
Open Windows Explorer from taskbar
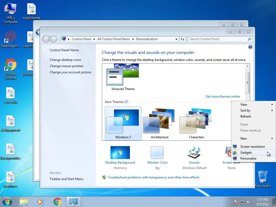[x=24, y=202]
